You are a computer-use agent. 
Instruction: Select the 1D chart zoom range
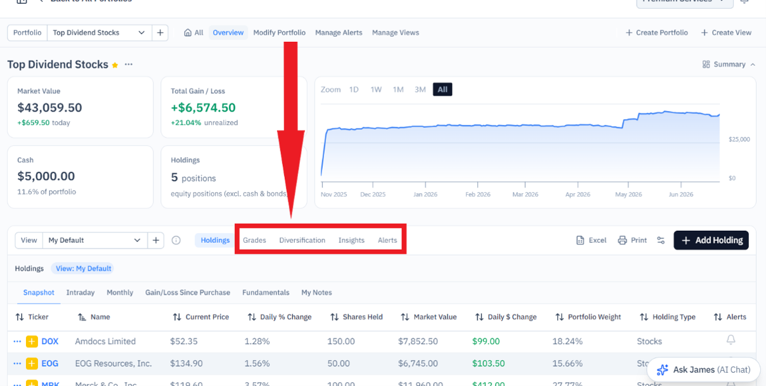pos(354,89)
